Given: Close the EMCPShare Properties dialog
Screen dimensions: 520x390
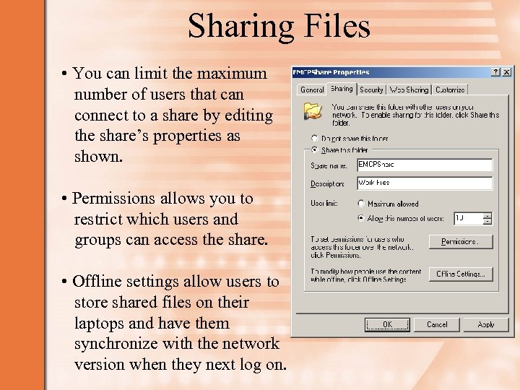Looking at the screenshot, I should click(506, 72).
